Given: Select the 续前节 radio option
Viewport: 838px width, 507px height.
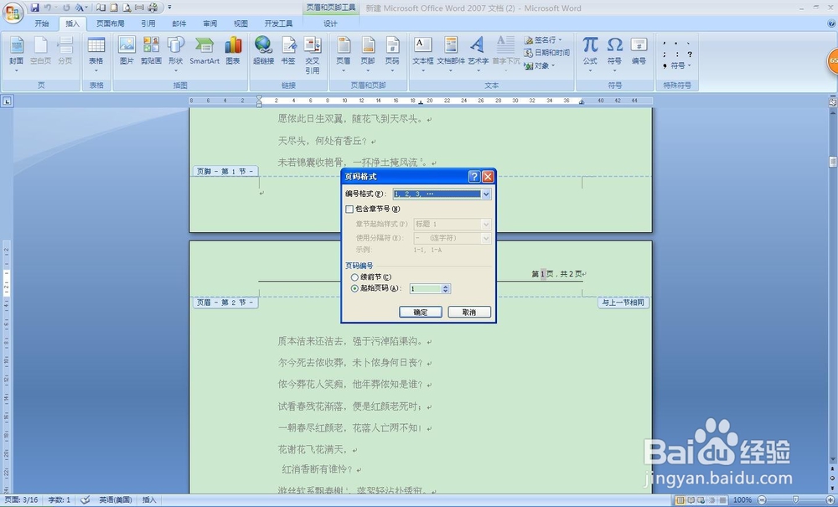Looking at the screenshot, I should coord(354,277).
